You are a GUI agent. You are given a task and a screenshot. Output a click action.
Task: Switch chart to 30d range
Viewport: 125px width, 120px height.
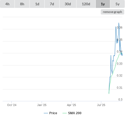point(68,4)
